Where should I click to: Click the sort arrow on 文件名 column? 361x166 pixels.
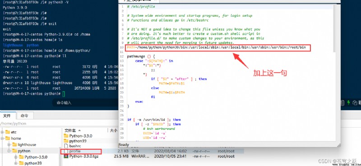click(80, 130)
